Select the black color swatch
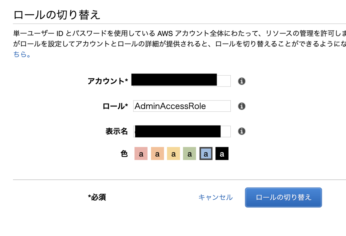The image size is (346, 236). 222,153
